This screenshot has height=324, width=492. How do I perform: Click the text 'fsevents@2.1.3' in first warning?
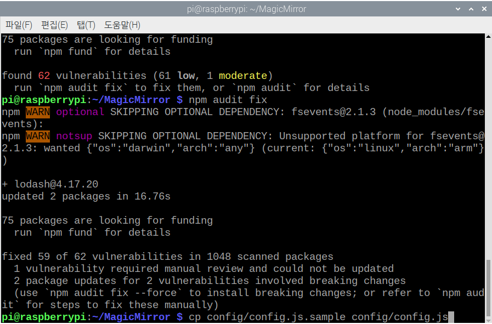333,112
